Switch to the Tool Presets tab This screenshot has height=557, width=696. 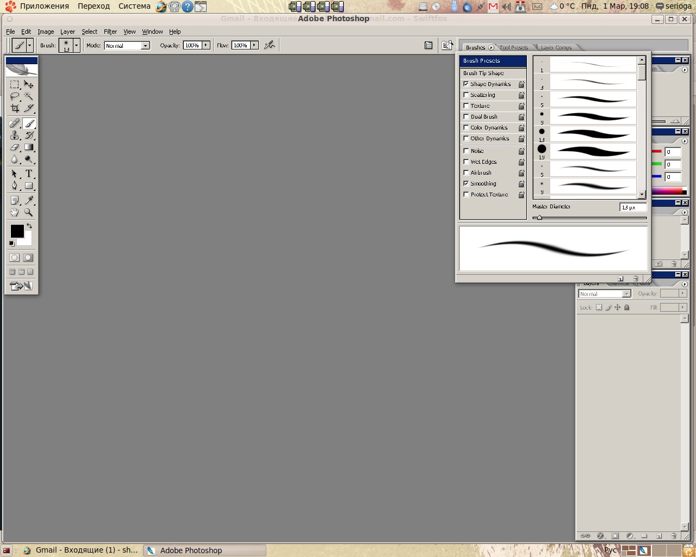[513, 47]
